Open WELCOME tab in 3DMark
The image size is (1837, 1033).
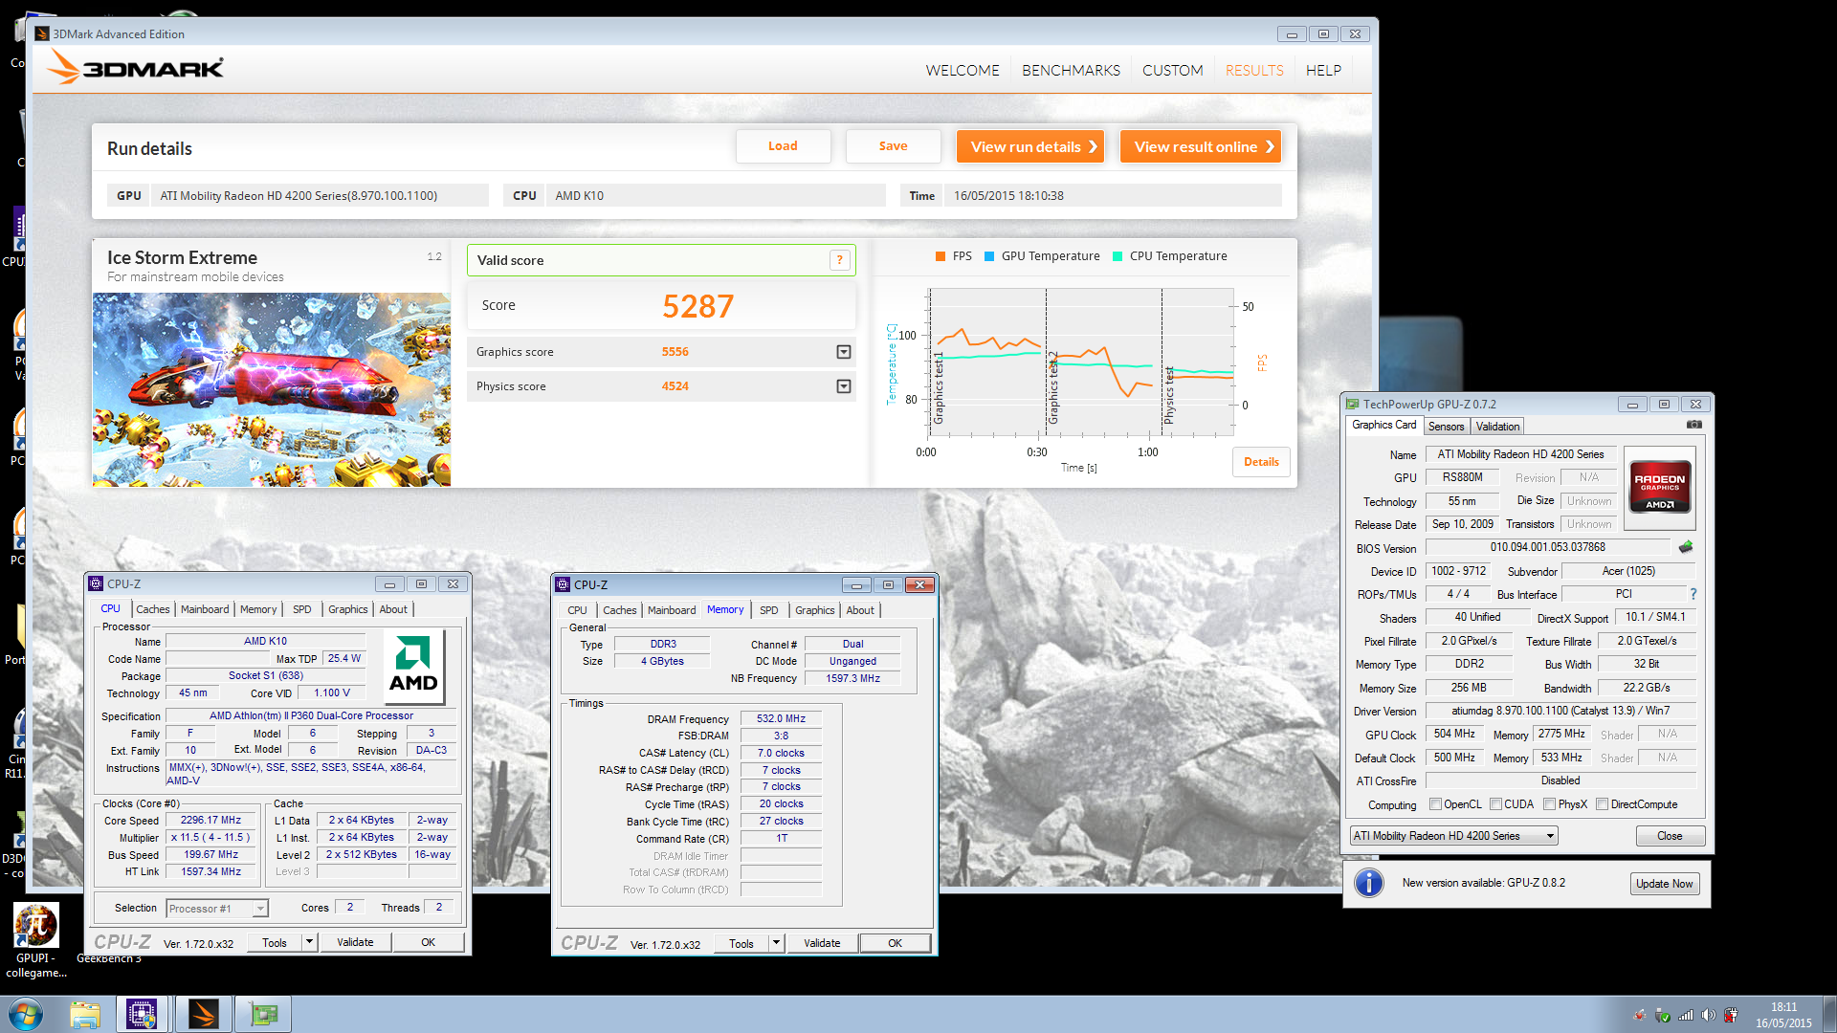(x=963, y=70)
